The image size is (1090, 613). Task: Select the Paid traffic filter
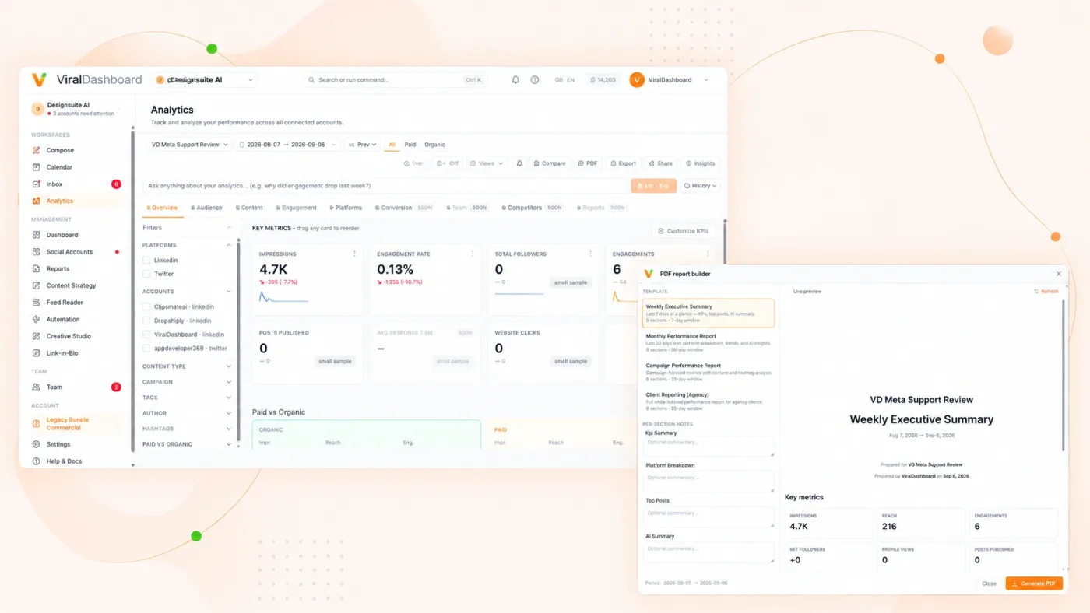click(410, 145)
